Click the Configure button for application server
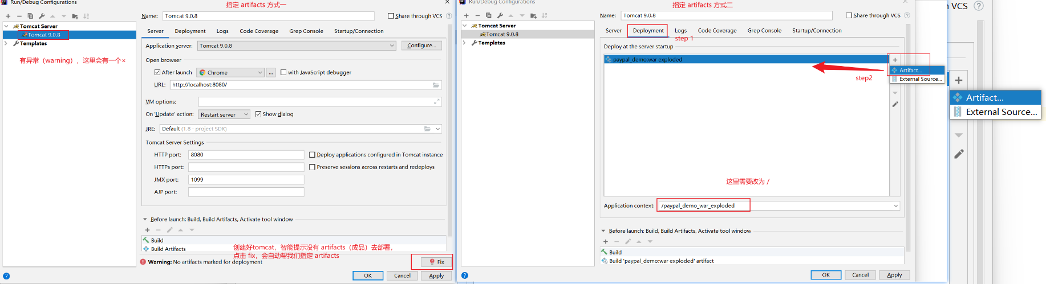 click(421, 46)
